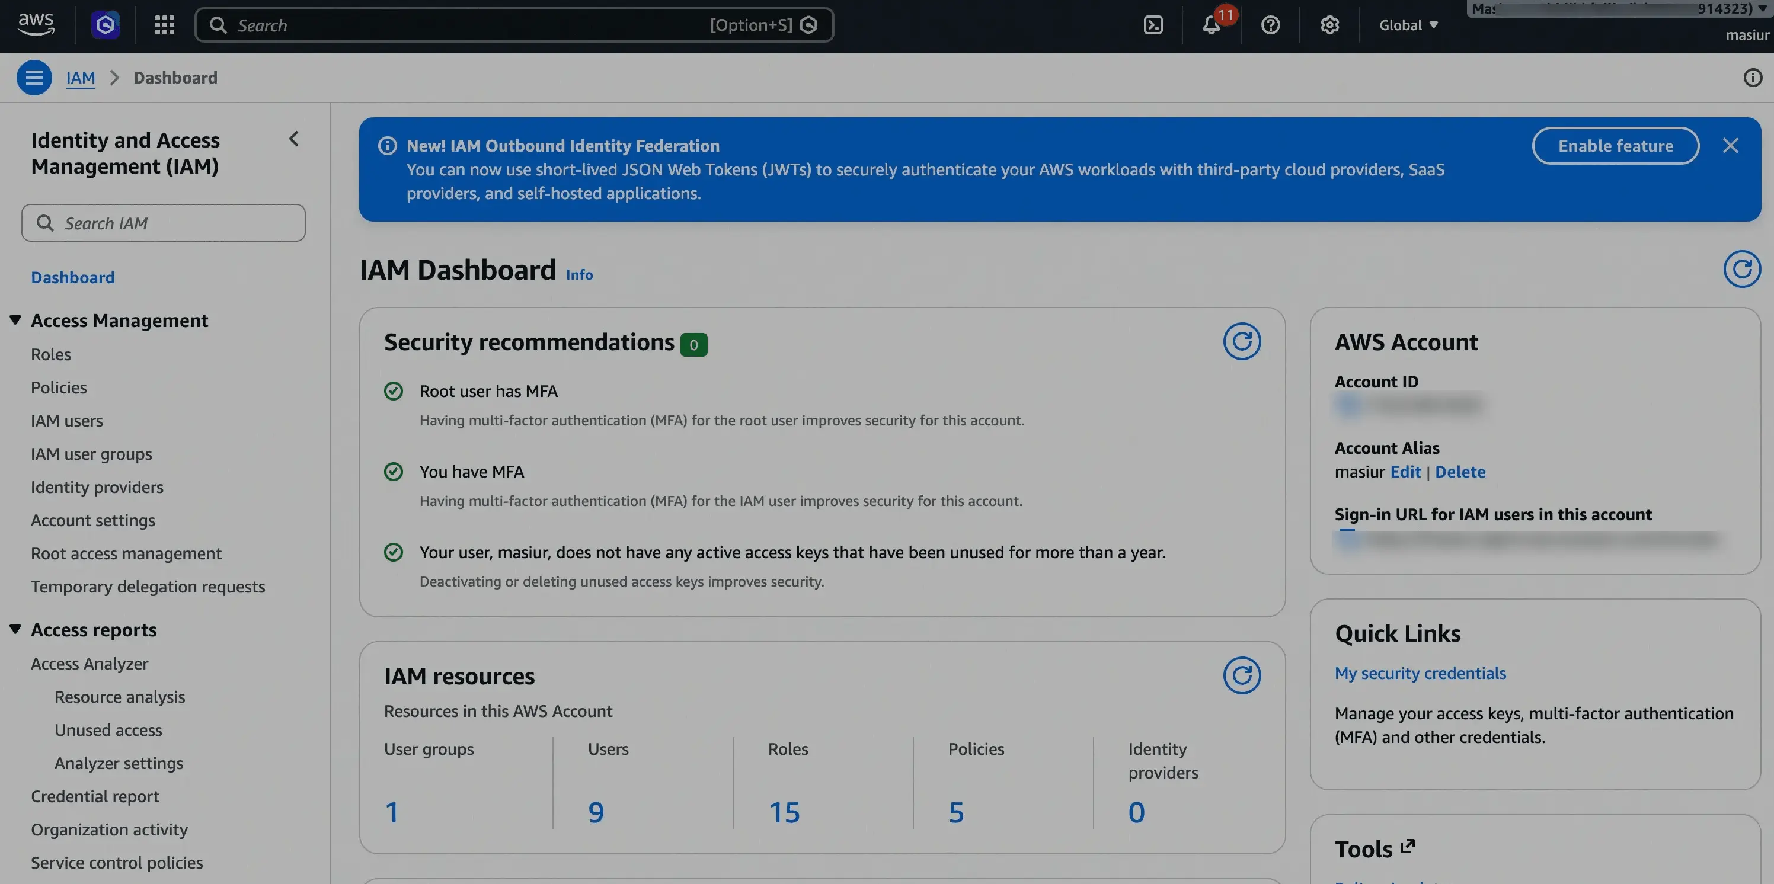Open the User groups count 1
Screen dimensions: 1774x884
tap(392, 812)
